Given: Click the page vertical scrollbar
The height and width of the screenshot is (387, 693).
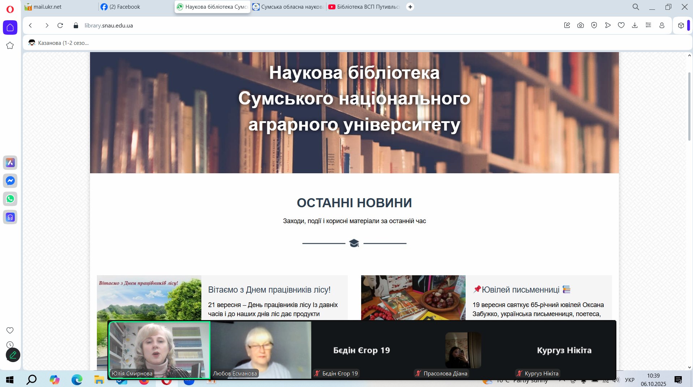Looking at the screenshot, I should [689, 107].
